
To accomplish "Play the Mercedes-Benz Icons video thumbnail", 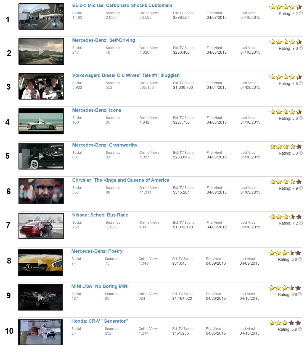I will (41, 121).
